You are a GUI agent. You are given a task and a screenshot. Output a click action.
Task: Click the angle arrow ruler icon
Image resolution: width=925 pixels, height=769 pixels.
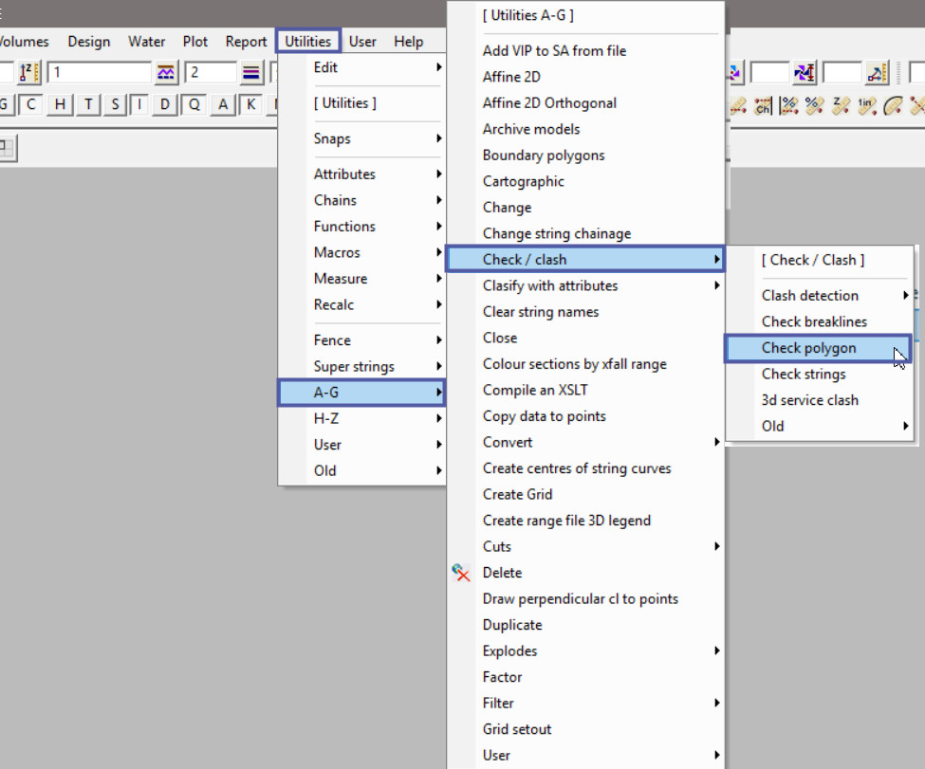pyautogui.click(x=876, y=73)
